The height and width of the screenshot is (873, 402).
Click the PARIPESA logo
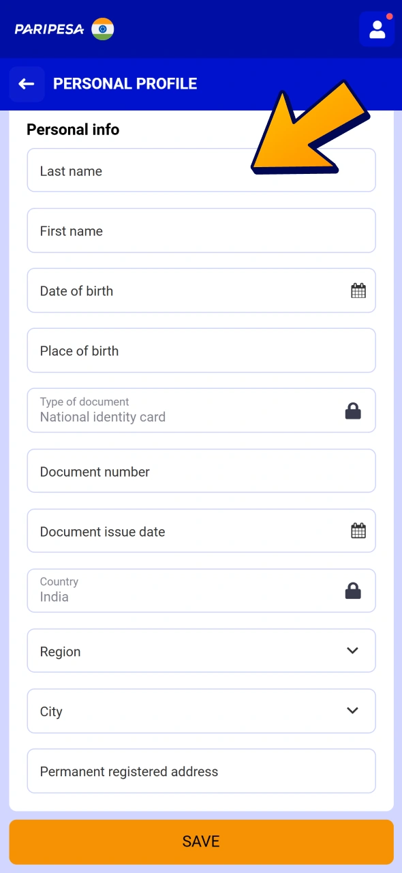pos(48,29)
